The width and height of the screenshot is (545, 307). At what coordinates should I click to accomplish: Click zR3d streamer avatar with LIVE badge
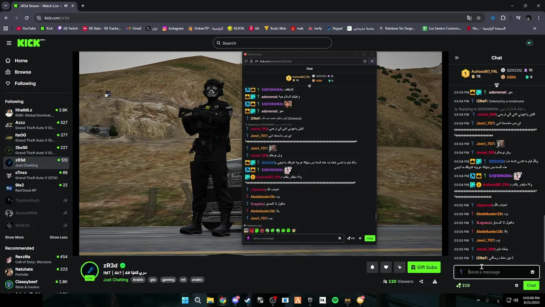[x=90, y=271]
